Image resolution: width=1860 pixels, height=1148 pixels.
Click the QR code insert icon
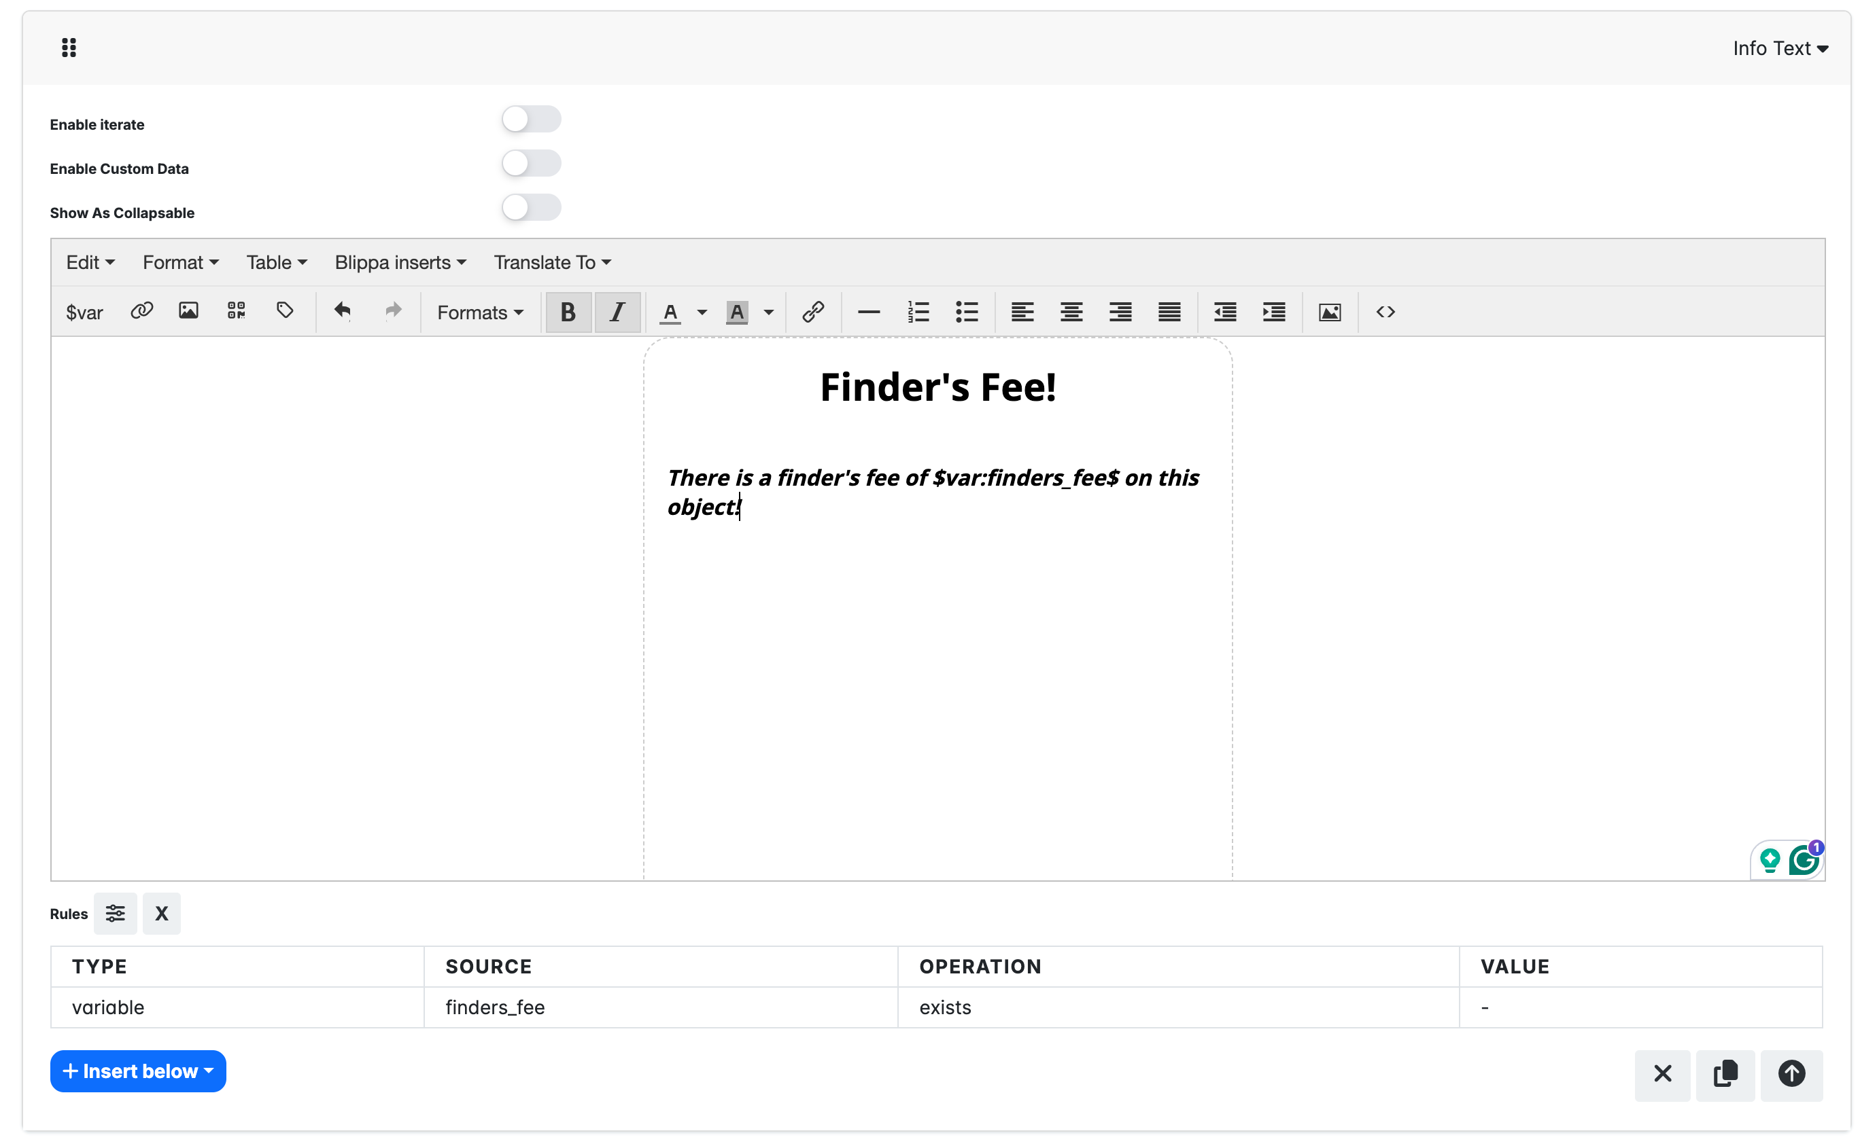coord(237,311)
